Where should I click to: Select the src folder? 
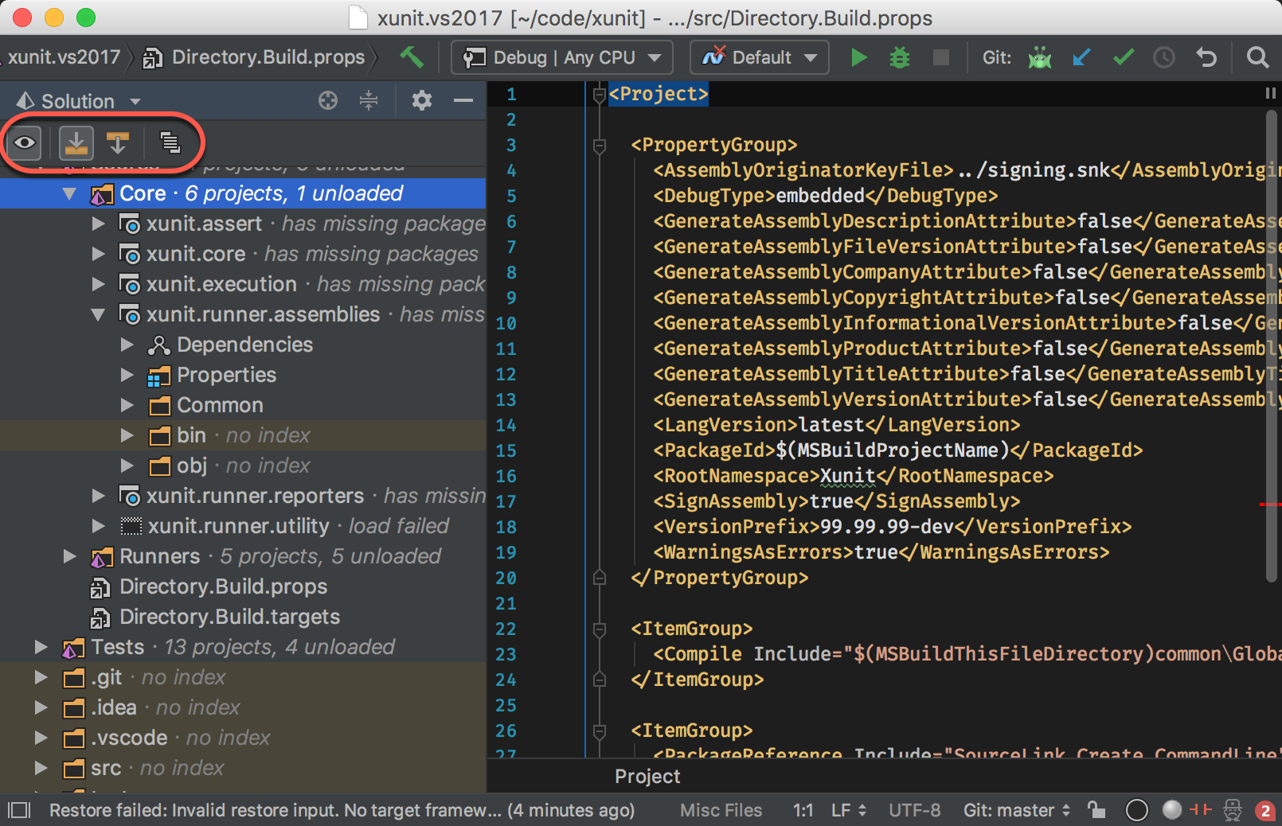tap(106, 768)
